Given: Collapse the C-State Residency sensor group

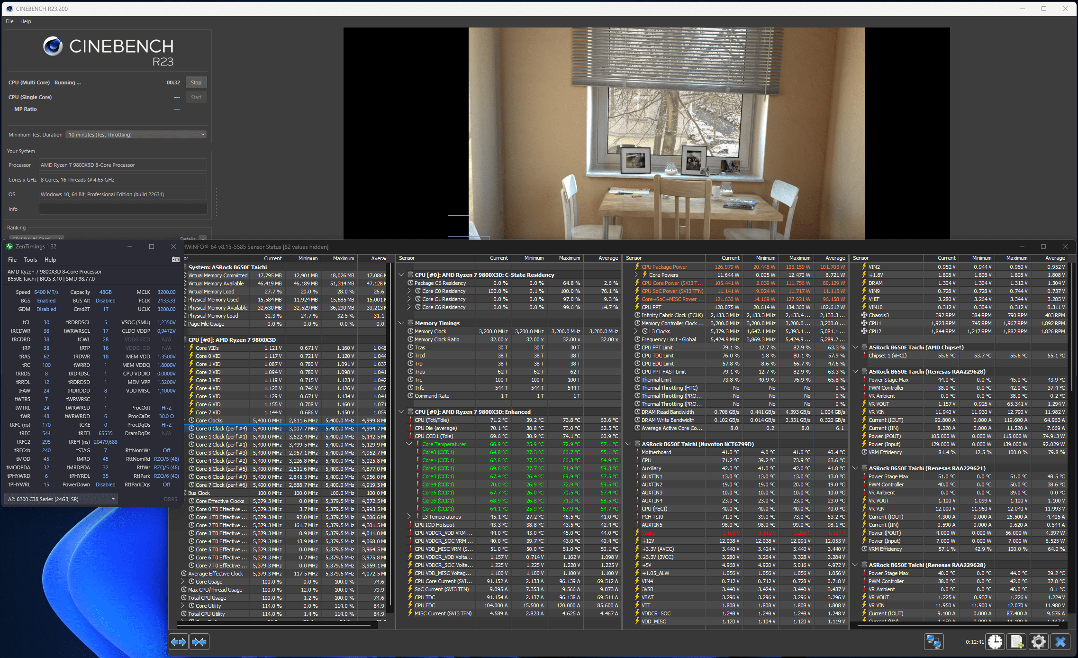Looking at the screenshot, I should (401, 275).
